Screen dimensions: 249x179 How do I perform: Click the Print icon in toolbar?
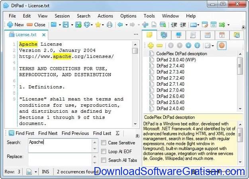[x=110, y=25]
